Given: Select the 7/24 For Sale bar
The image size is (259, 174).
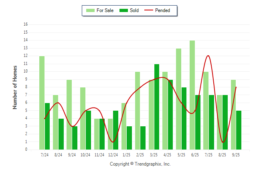Looking at the screenshot, I should point(42,103).
